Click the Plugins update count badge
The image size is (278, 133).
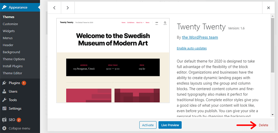point(24,83)
